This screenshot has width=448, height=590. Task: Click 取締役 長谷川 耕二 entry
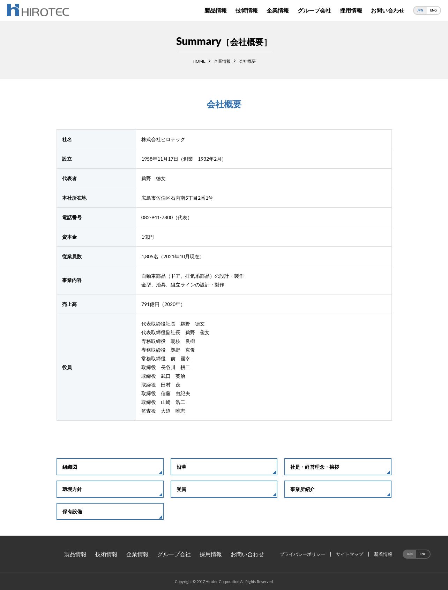coord(166,368)
